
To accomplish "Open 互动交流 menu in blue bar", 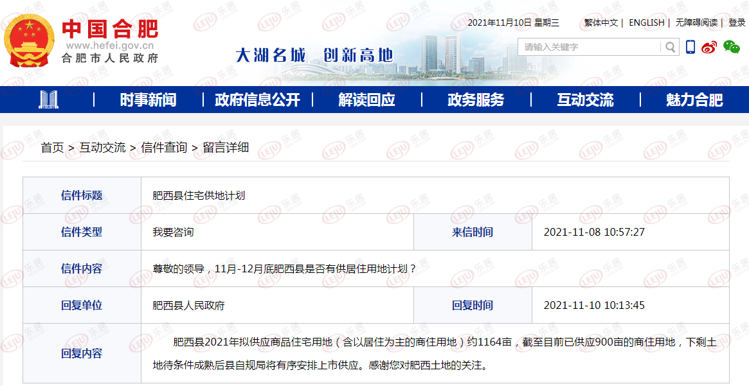I will pos(585,100).
